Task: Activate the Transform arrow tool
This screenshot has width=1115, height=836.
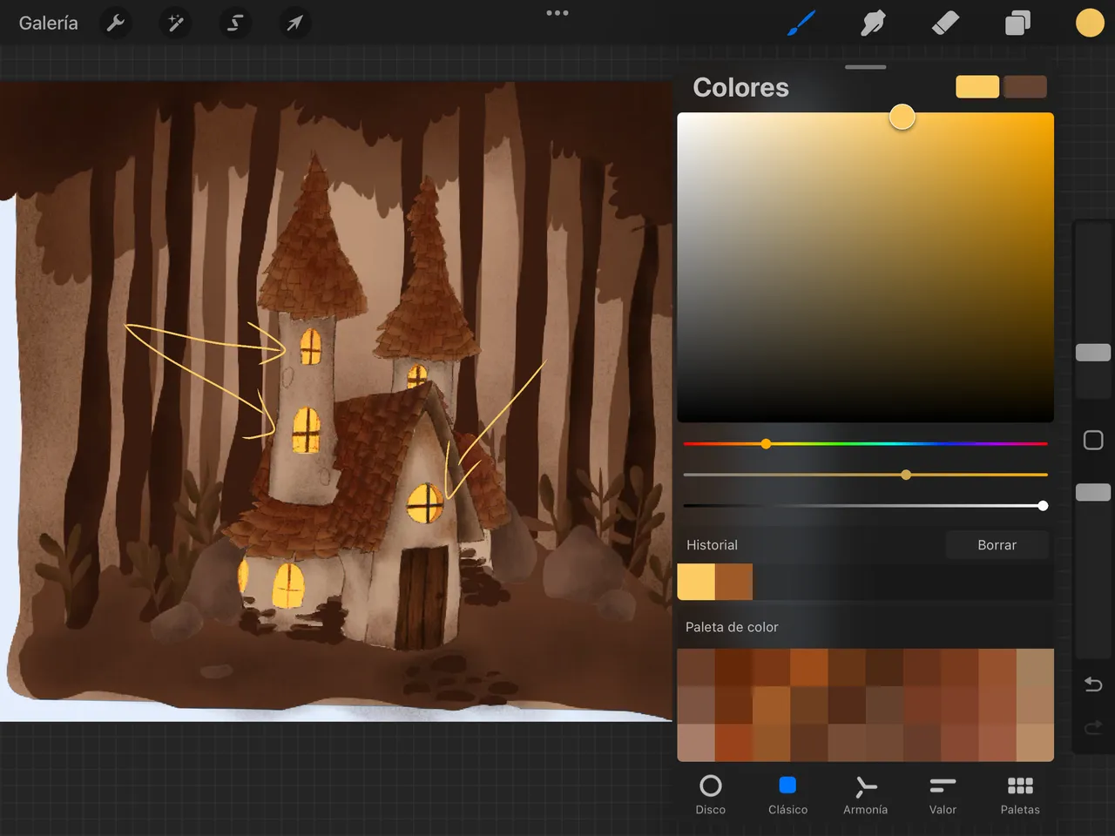Action: click(x=294, y=24)
